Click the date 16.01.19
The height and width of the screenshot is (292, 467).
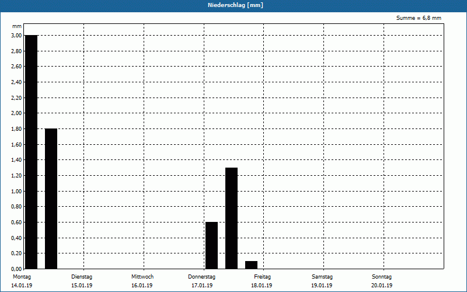(142, 286)
